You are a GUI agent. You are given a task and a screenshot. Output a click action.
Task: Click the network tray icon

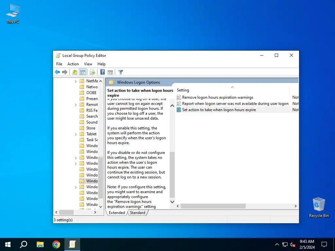pyautogui.click(x=285, y=244)
